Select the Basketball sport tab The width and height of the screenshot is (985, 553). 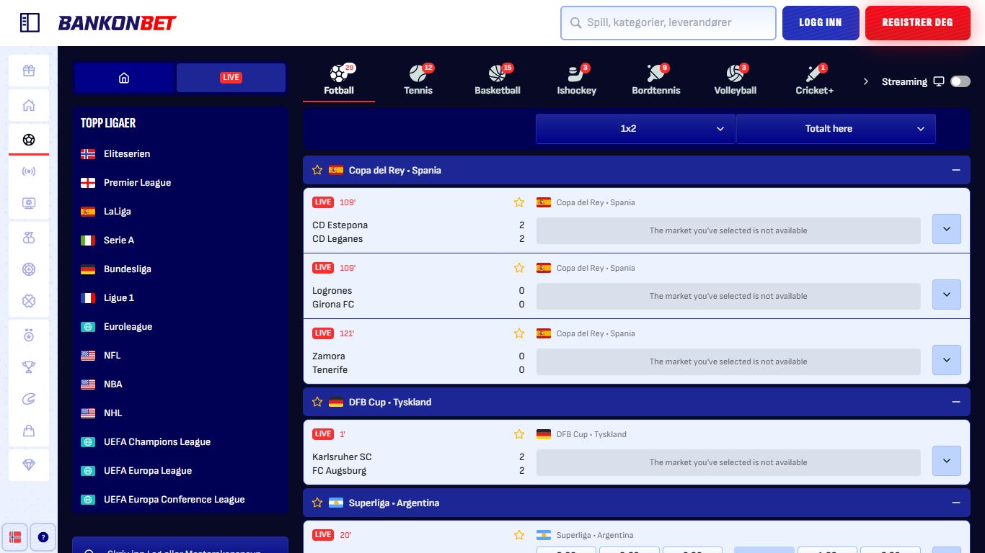[x=498, y=79]
